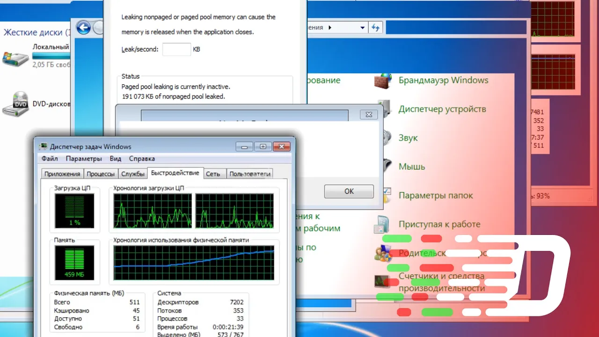Screen dimensions: 599x337
Task: Click the Счетчики и средства производительности icon
Action: click(382, 281)
